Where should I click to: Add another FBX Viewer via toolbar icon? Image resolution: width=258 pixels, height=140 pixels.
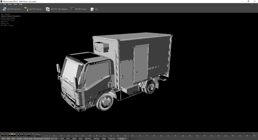pyautogui.click(x=72, y=9)
